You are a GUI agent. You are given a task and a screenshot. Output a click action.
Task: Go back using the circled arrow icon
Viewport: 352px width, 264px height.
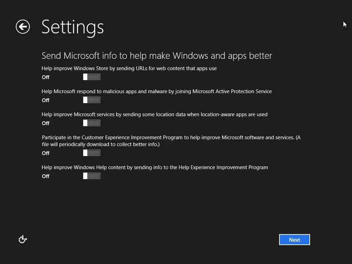click(23, 27)
